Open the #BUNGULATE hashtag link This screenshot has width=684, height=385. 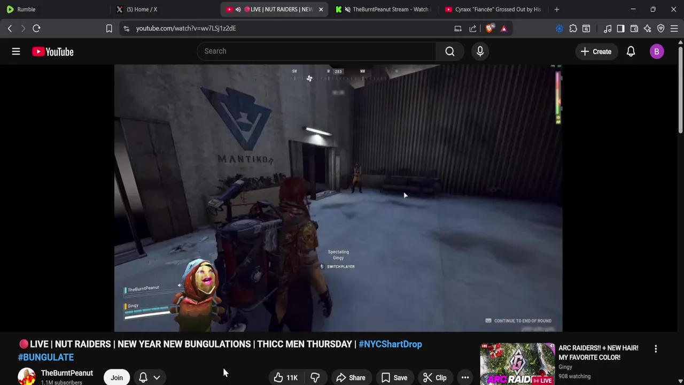(x=46, y=357)
